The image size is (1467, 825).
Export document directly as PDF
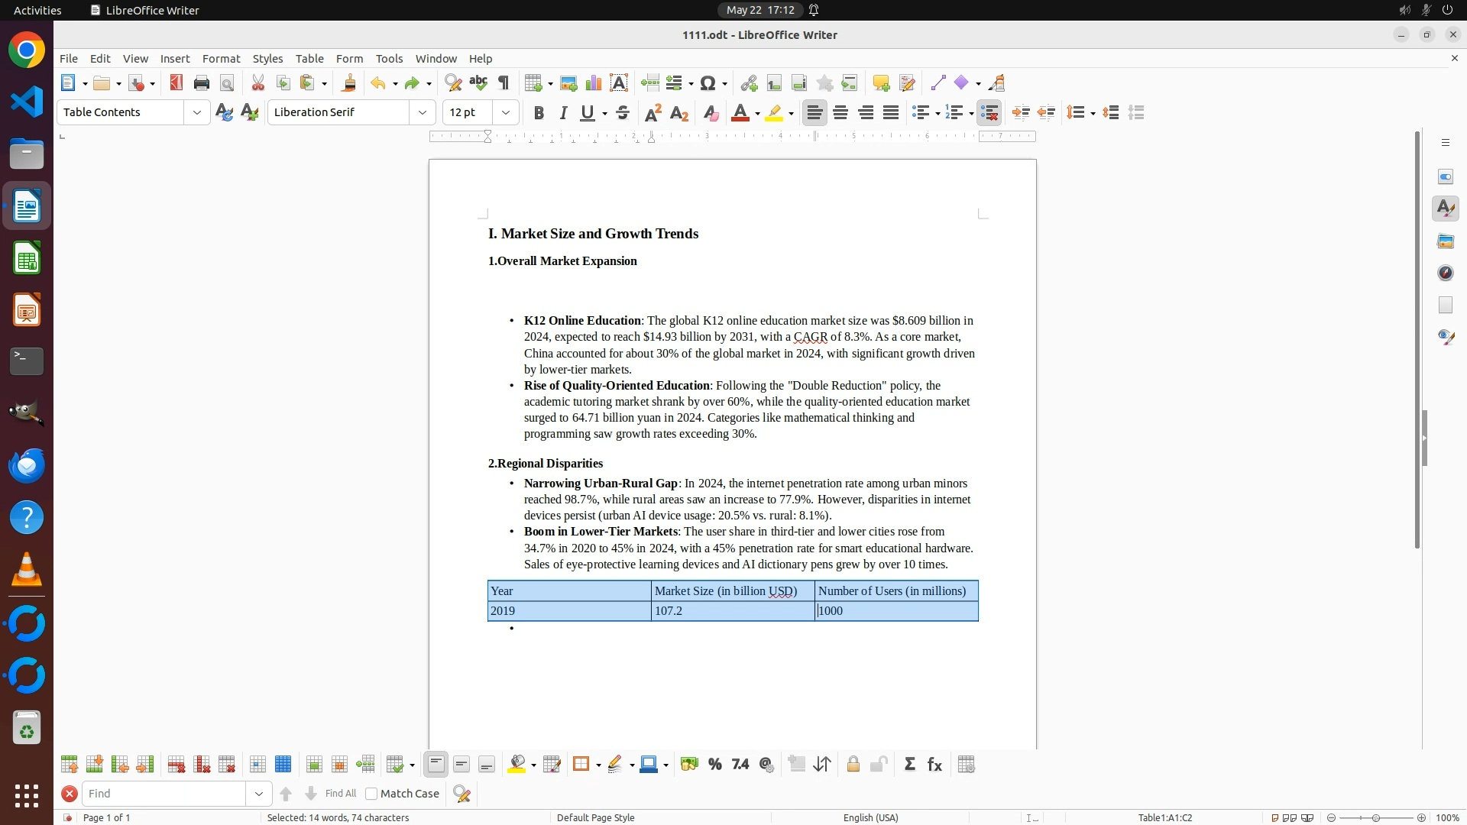176,83
